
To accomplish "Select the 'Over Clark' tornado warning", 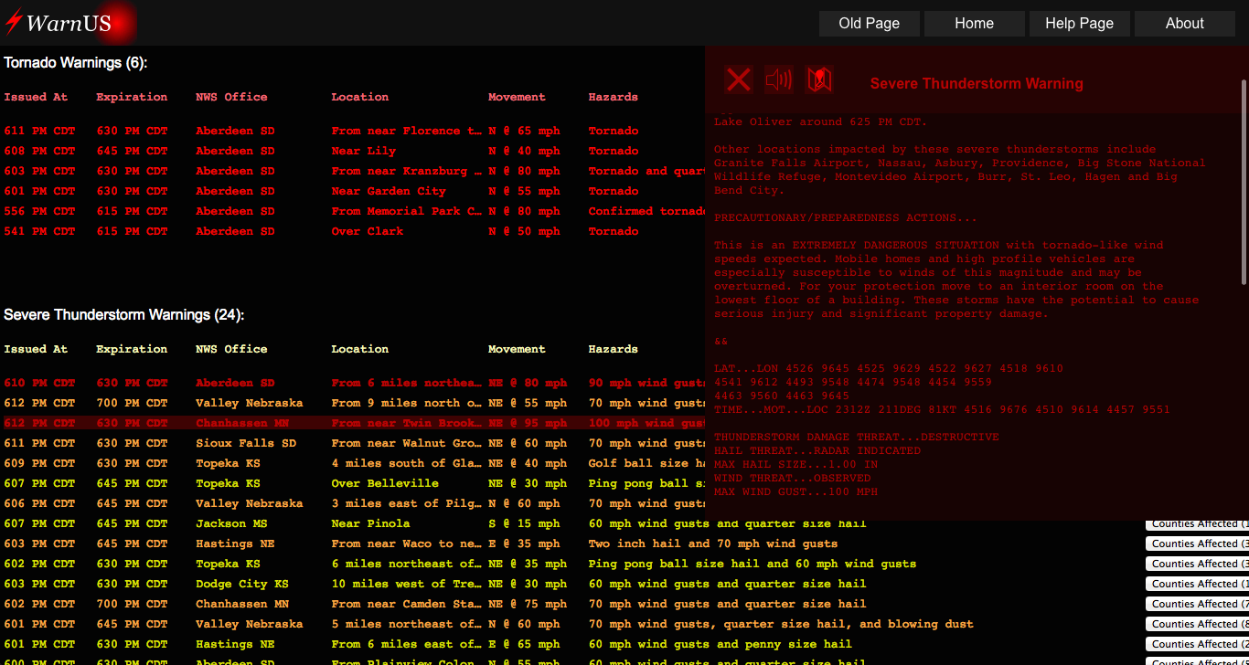I will 368,231.
